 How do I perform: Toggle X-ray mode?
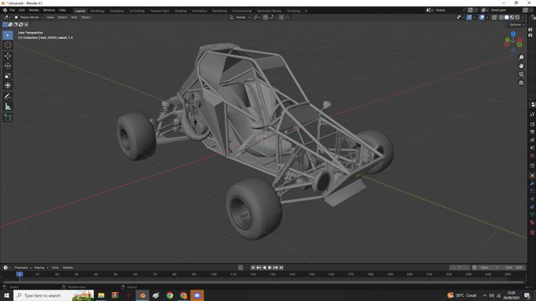(494, 17)
